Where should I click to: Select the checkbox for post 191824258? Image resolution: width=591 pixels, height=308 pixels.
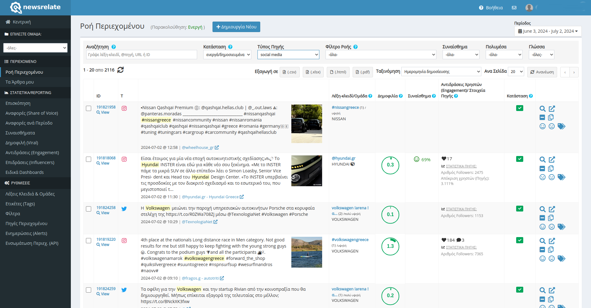point(88,209)
